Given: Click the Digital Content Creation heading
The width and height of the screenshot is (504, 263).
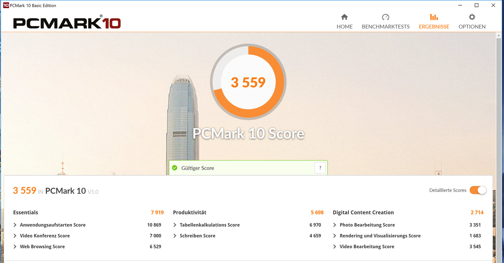Looking at the screenshot, I should coord(363,212).
